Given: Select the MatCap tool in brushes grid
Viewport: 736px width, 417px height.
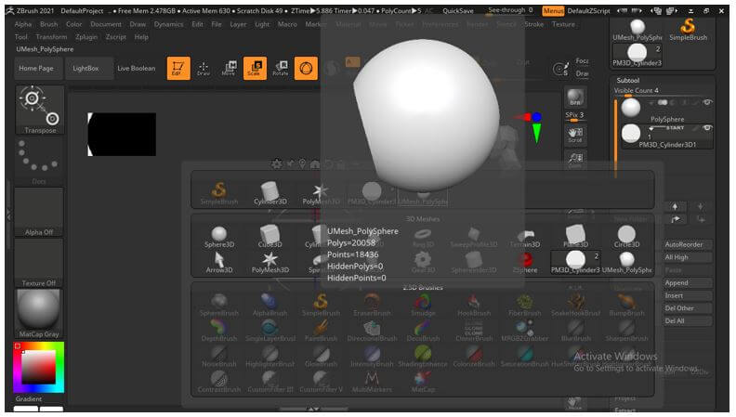Looking at the screenshot, I should click(423, 382).
